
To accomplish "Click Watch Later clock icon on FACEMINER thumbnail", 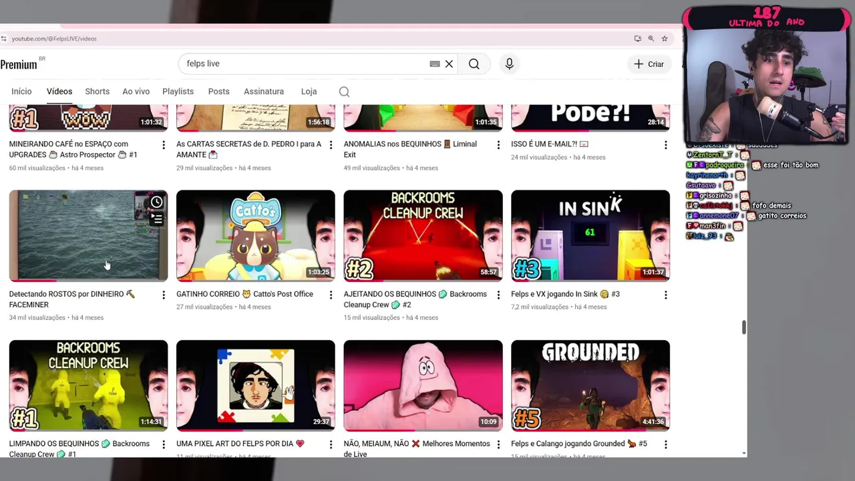I will point(156,202).
